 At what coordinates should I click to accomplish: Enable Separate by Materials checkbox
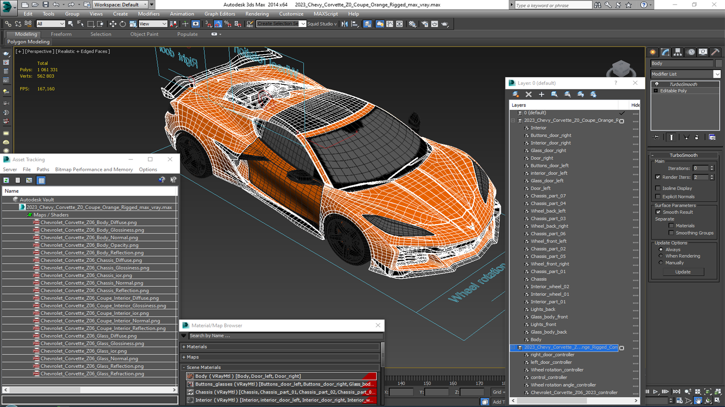pos(671,226)
